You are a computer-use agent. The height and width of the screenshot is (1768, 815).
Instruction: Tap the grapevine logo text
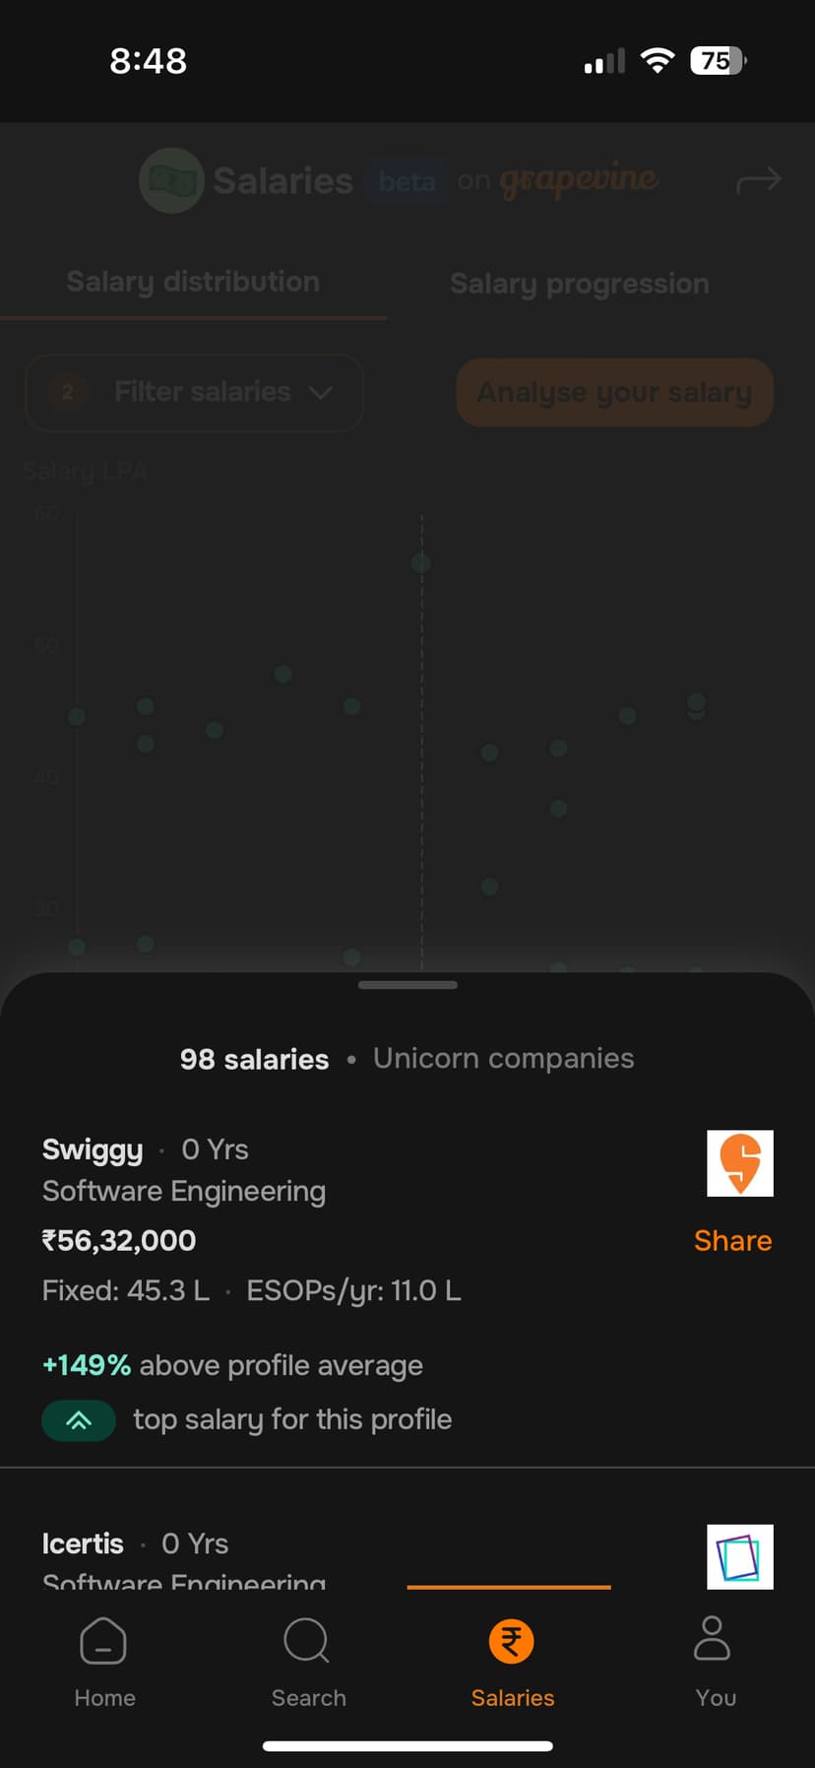(x=579, y=180)
